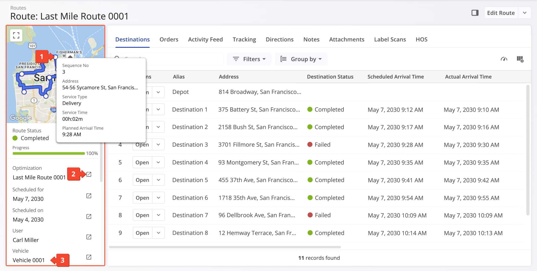
Task: Expand the map to fullscreen
Action: [16, 35]
